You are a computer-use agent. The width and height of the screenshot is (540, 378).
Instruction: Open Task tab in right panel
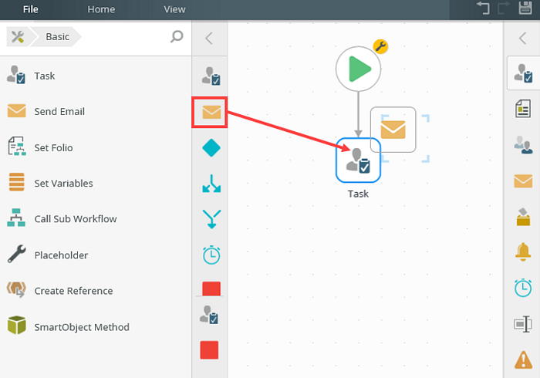pyautogui.click(x=523, y=73)
